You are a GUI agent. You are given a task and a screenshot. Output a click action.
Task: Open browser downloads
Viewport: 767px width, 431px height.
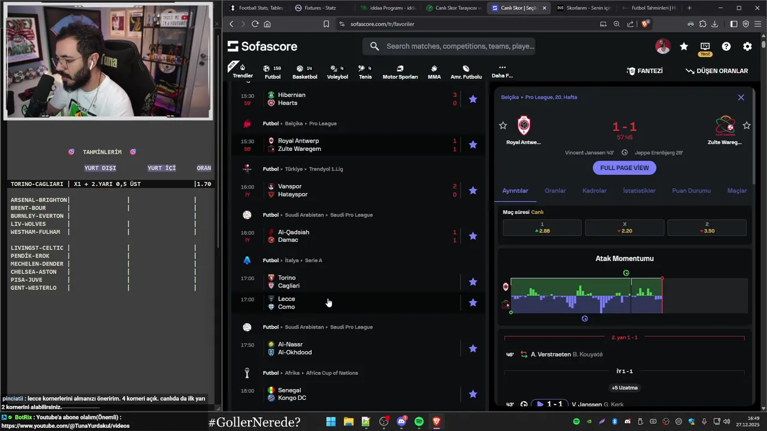[x=715, y=24]
